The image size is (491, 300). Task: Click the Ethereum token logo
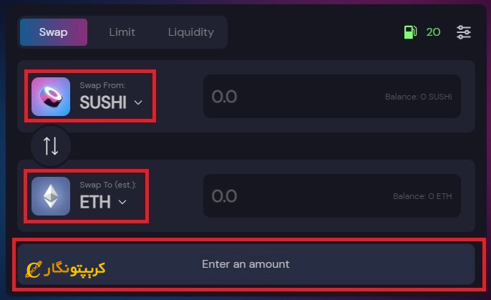[x=51, y=196]
